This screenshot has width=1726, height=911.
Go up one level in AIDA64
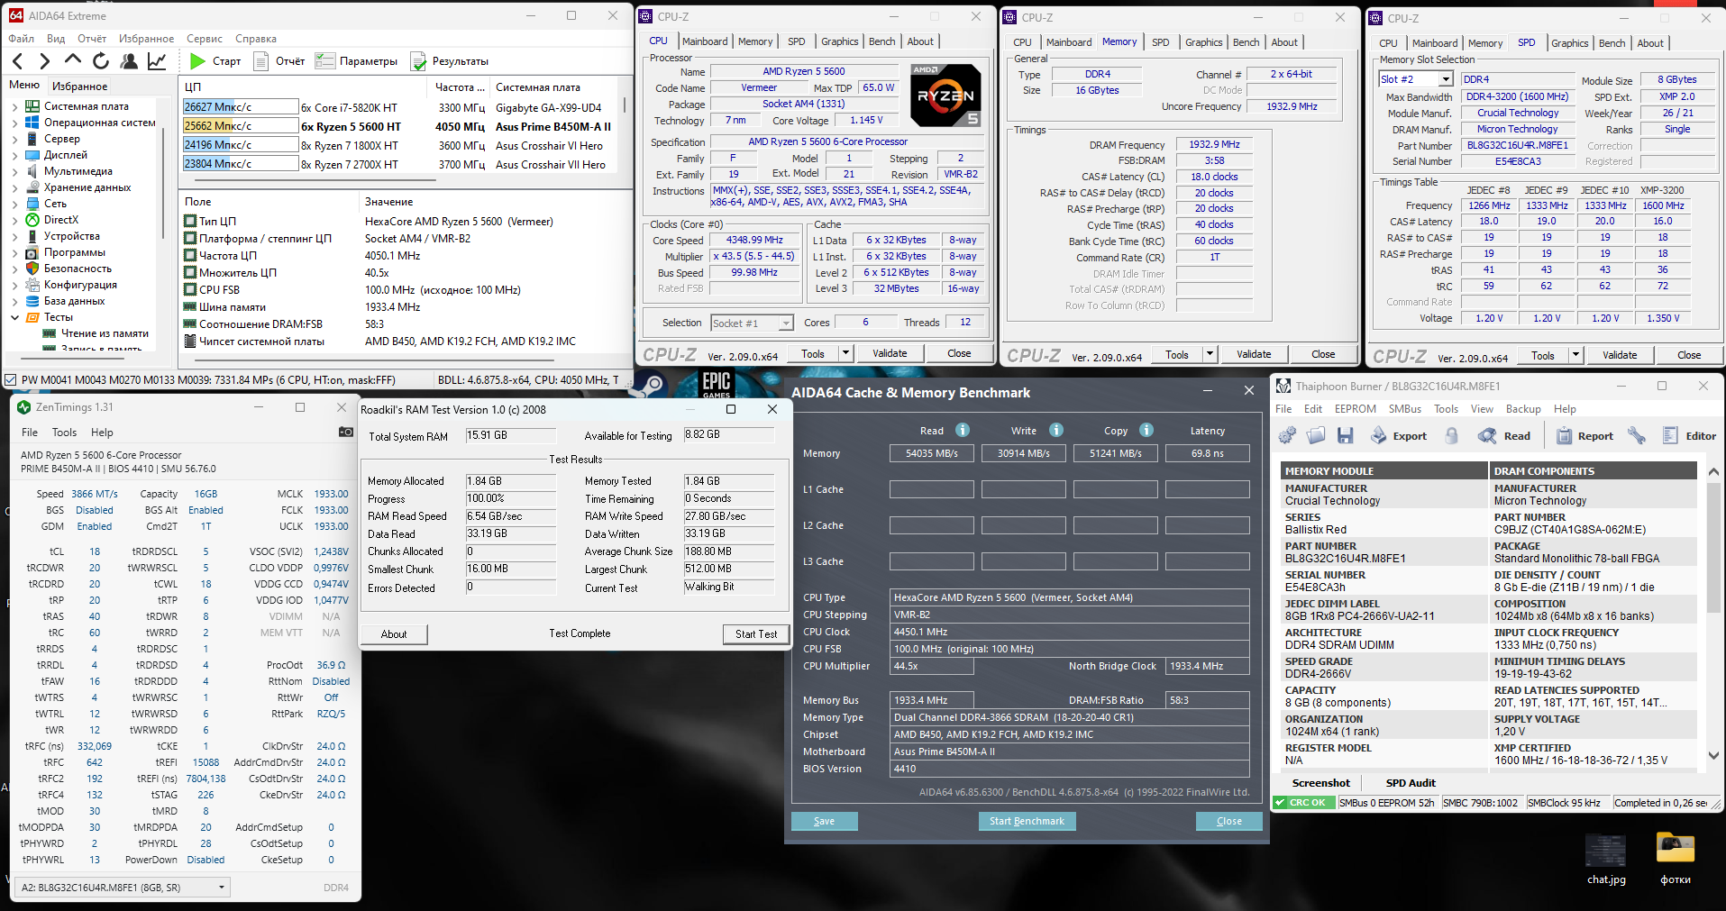tap(73, 60)
